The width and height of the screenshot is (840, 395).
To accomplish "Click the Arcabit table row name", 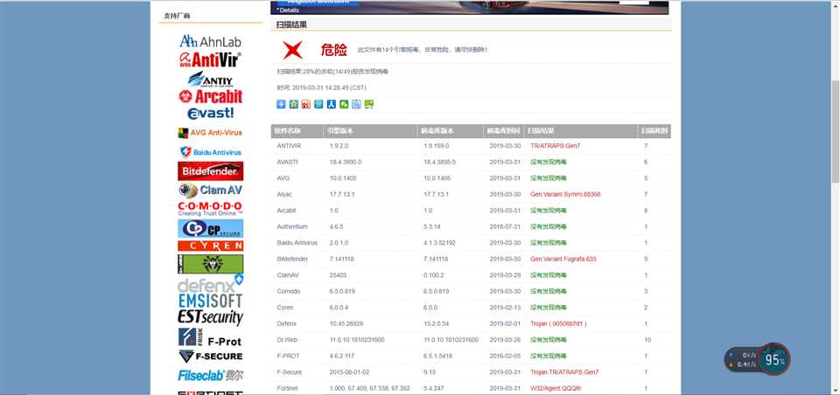I will 286,211.
